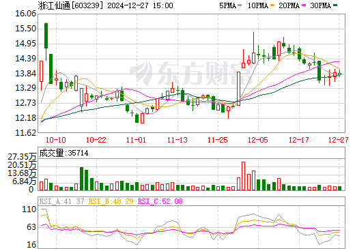Click the RSI_B:48.29 indicator label
The height and width of the screenshot is (249, 355).
click(x=111, y=201)
